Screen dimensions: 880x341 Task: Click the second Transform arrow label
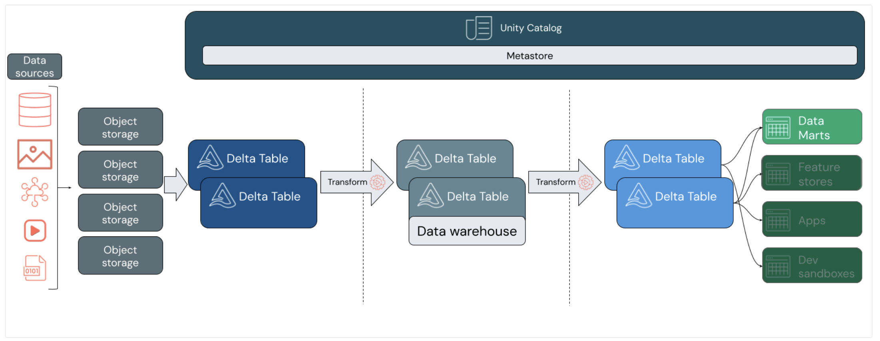point(555,182)
